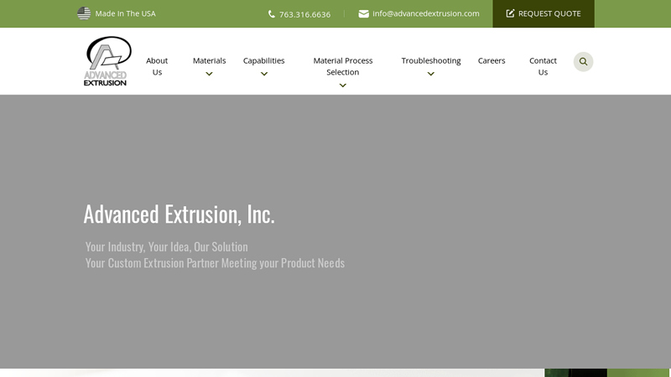Screen dimensions: 671x377
Task: Open the About Us menu item
Action: 157,66
